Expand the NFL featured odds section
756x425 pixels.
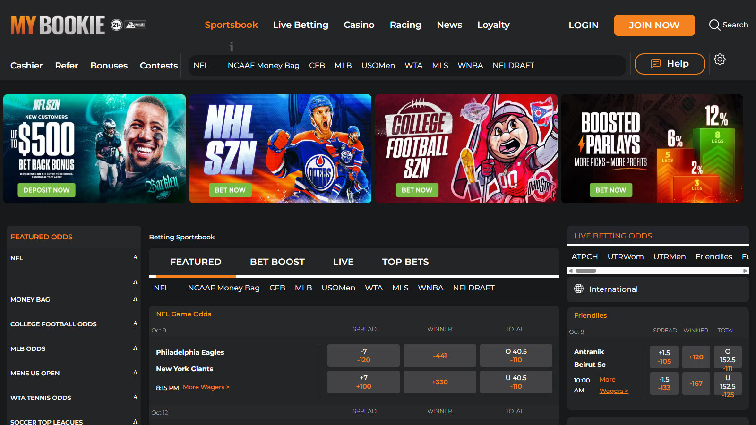[135, 257]
